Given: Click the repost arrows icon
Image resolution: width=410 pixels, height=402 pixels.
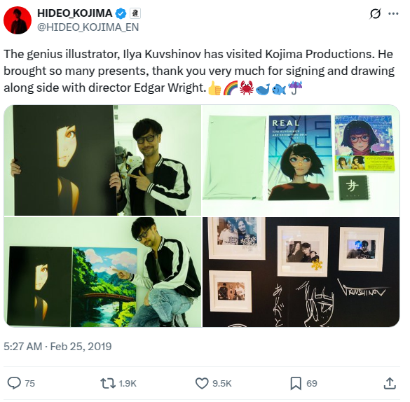Looking at the screenshot, I should click(108, 383).
